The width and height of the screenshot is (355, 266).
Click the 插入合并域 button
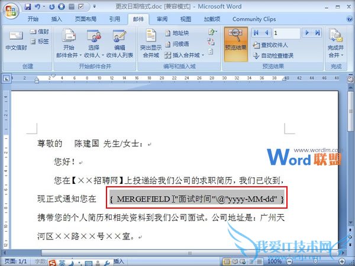182,55
